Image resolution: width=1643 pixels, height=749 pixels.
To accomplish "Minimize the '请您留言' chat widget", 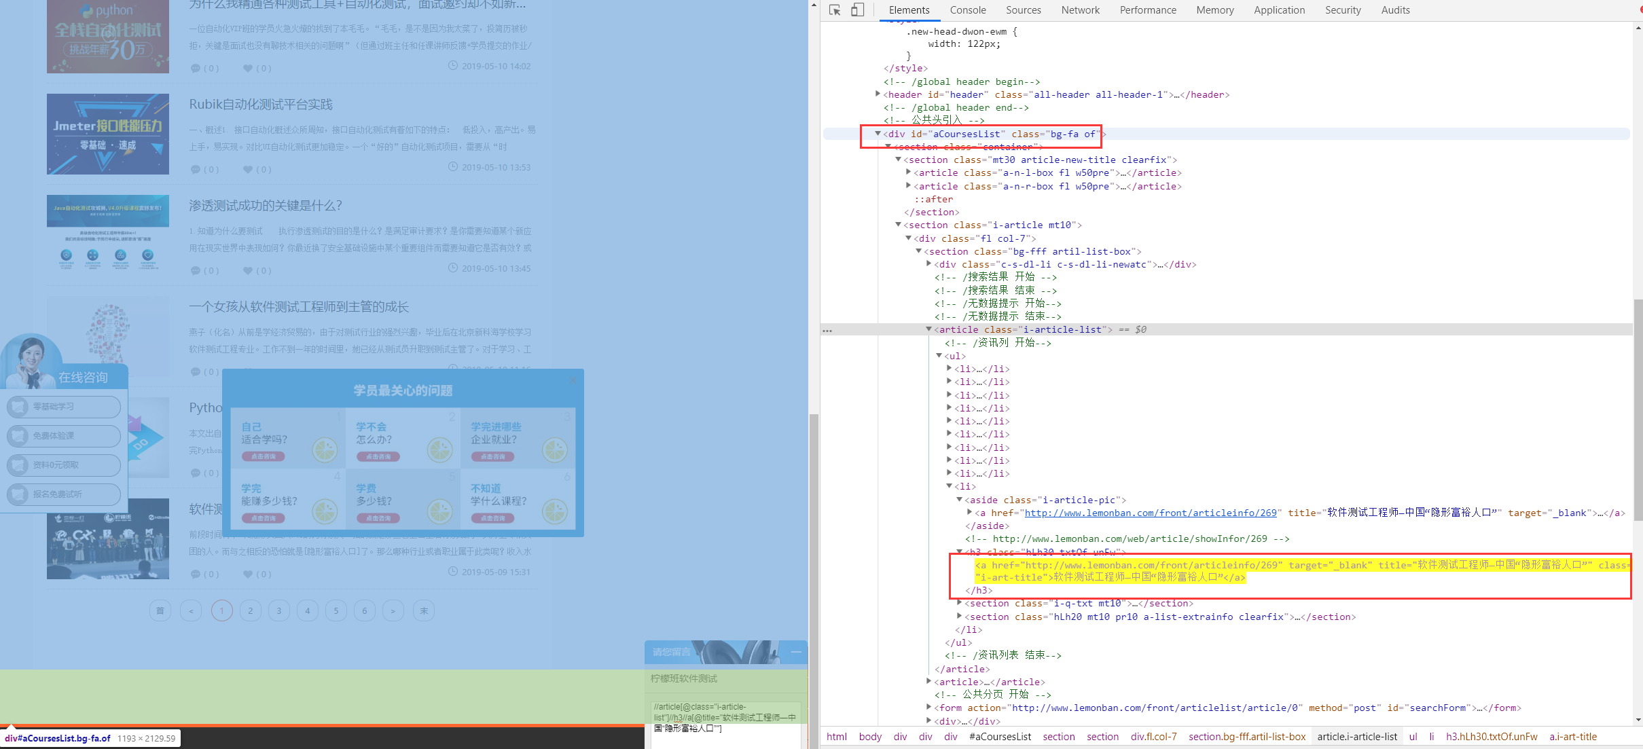I will [x=796, y=652].
